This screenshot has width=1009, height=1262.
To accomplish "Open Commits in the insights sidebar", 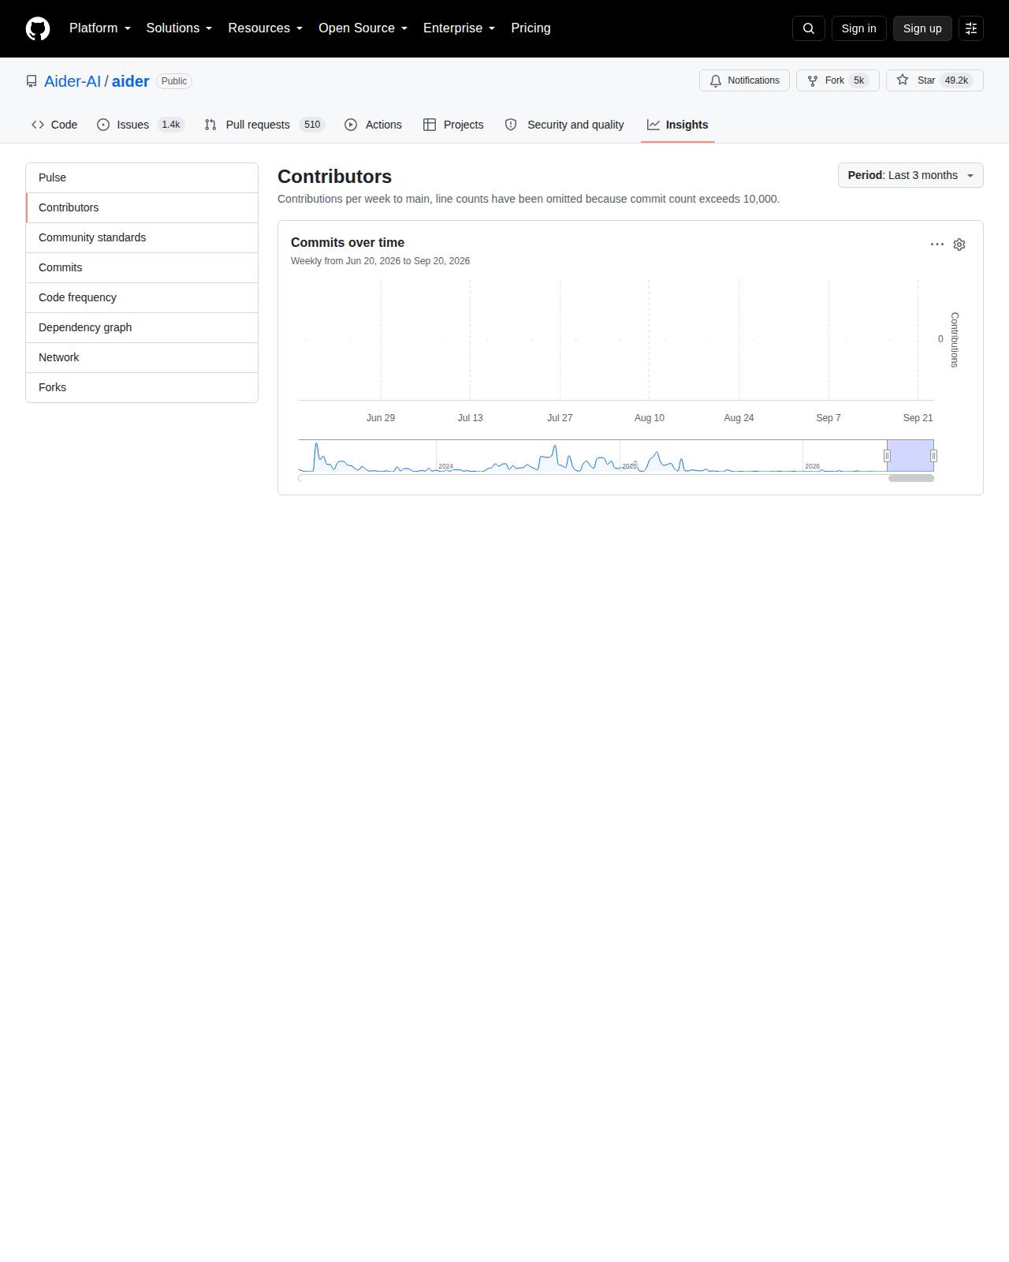I will coord(142,267).
